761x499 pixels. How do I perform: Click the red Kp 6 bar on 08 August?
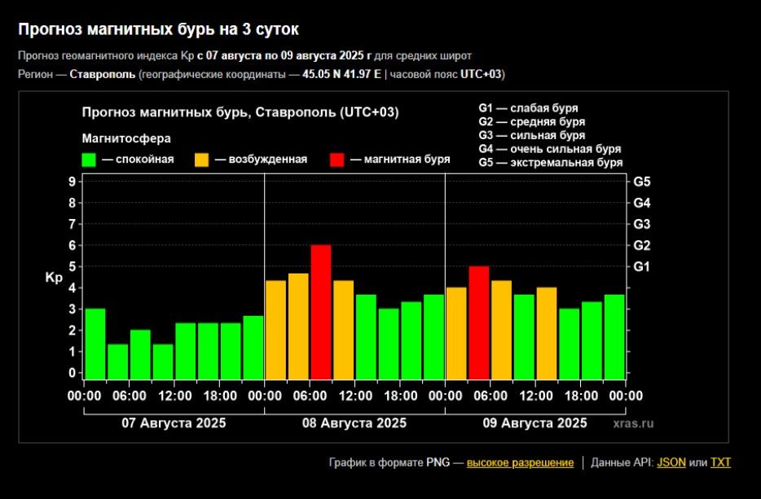coord(321,312)
